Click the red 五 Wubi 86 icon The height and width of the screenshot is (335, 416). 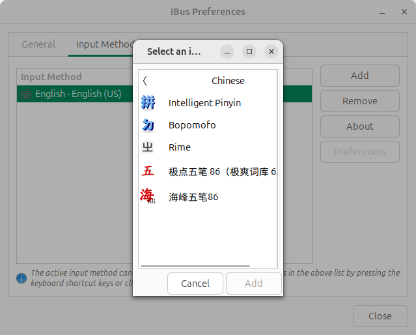coord(148,171)
